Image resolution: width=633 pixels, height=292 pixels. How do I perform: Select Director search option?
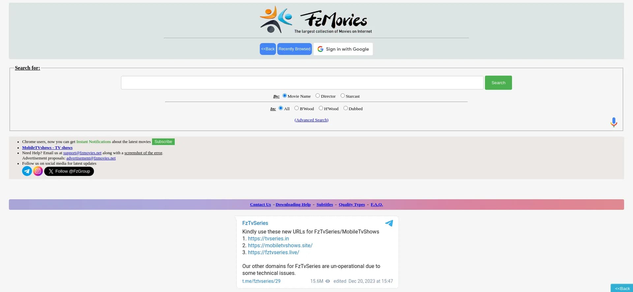317,96
